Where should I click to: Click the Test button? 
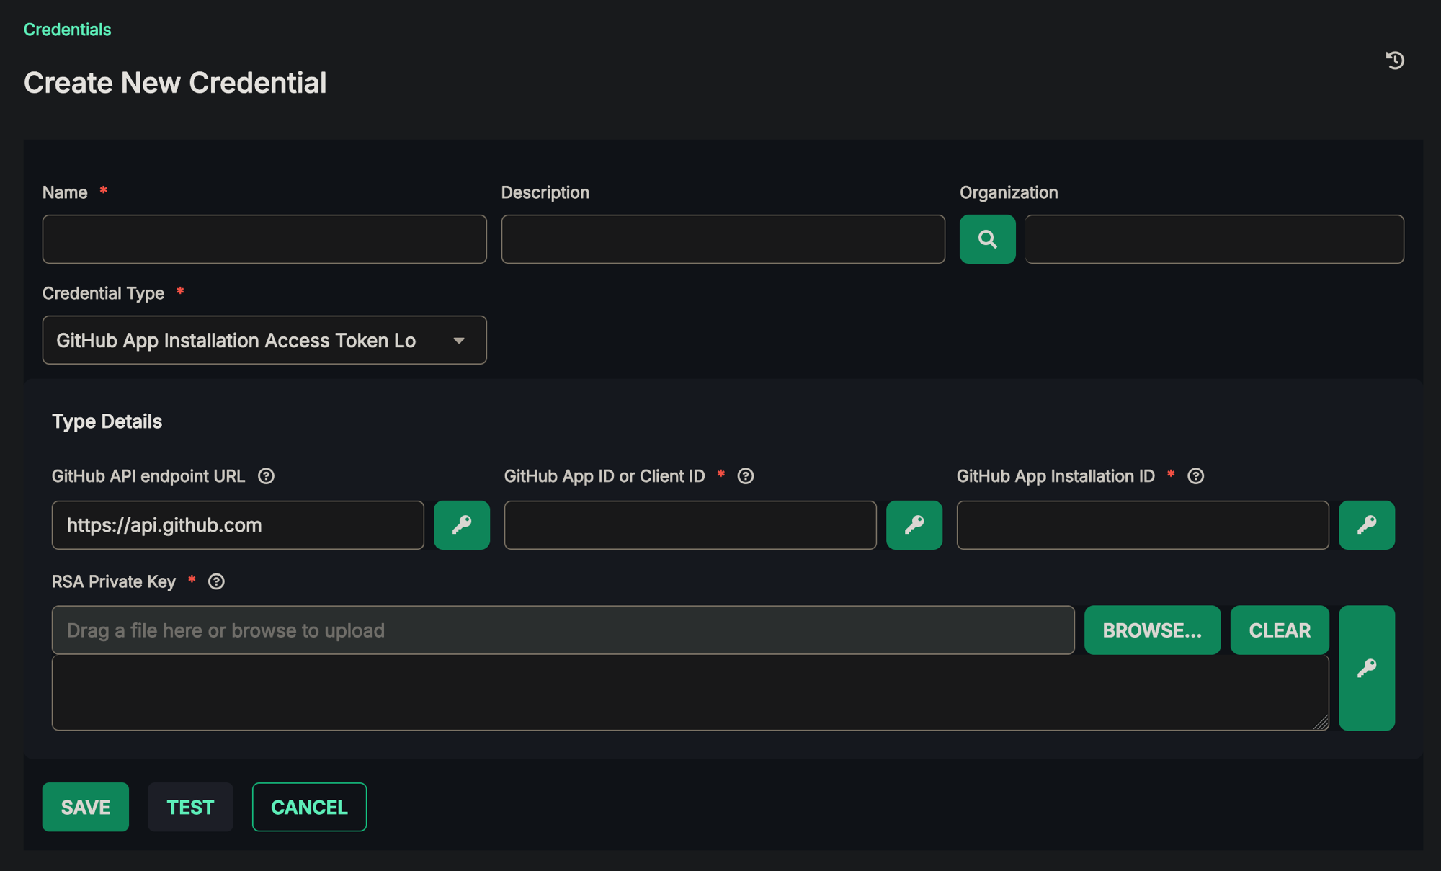[190, 807]
